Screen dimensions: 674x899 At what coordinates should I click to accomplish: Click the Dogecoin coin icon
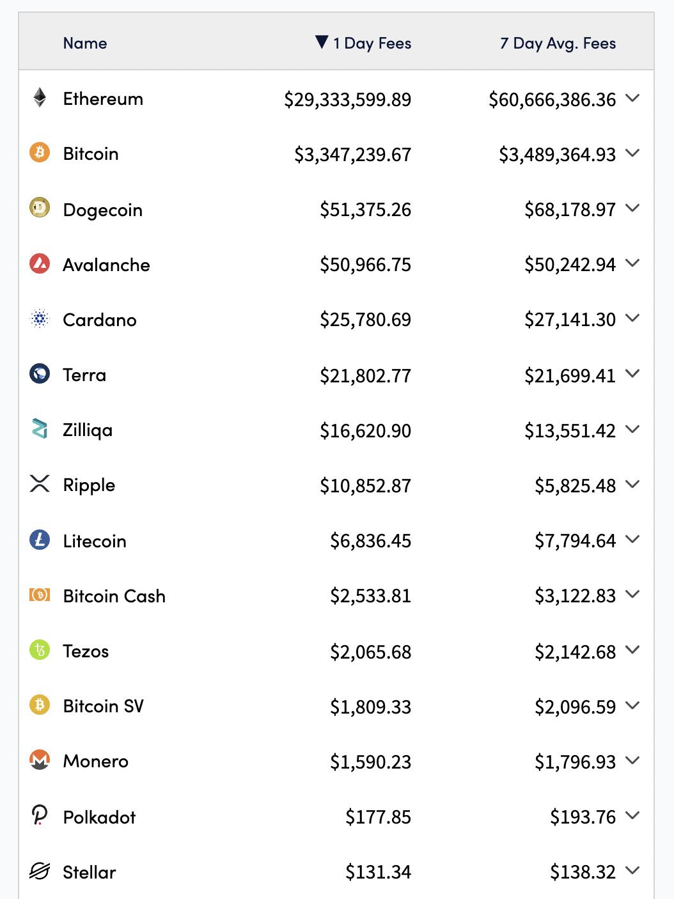(40, 208)
